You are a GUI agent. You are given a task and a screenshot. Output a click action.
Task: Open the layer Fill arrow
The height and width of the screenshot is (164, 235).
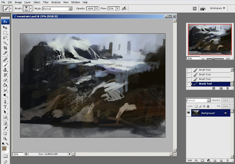pos(231,106)
